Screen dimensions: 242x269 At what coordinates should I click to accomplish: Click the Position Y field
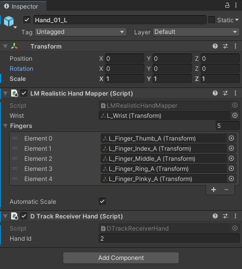click(x=172, y=59)
